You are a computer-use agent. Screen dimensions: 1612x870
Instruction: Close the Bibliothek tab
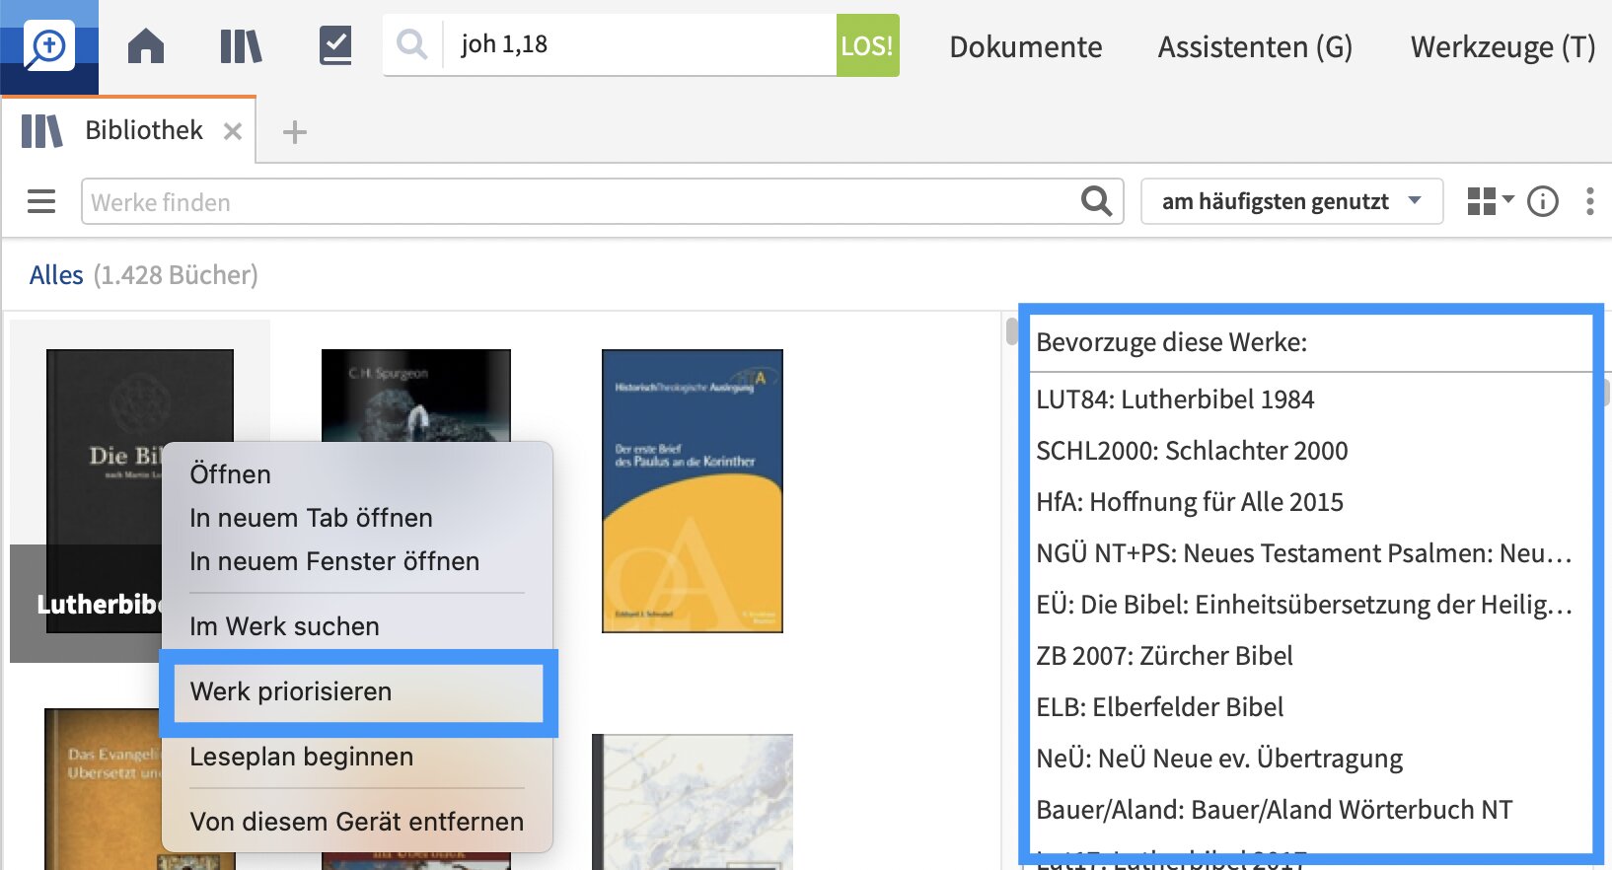pos(233,131)
